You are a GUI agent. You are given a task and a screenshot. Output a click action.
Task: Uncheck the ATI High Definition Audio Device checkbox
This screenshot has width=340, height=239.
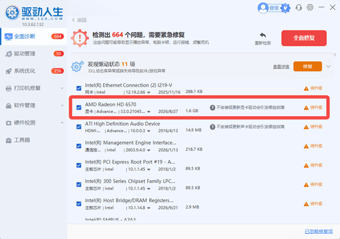[x=79, y=127]
